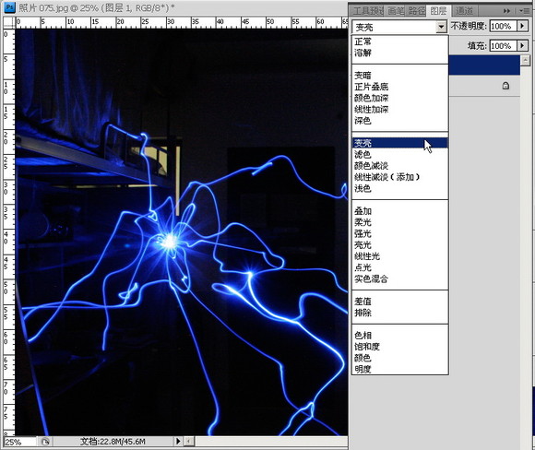Image resolution: width=535 pixels, height=450 pixels.
Task: Pick the 正常 normal blend mode
Action: (x=363, y=41)
